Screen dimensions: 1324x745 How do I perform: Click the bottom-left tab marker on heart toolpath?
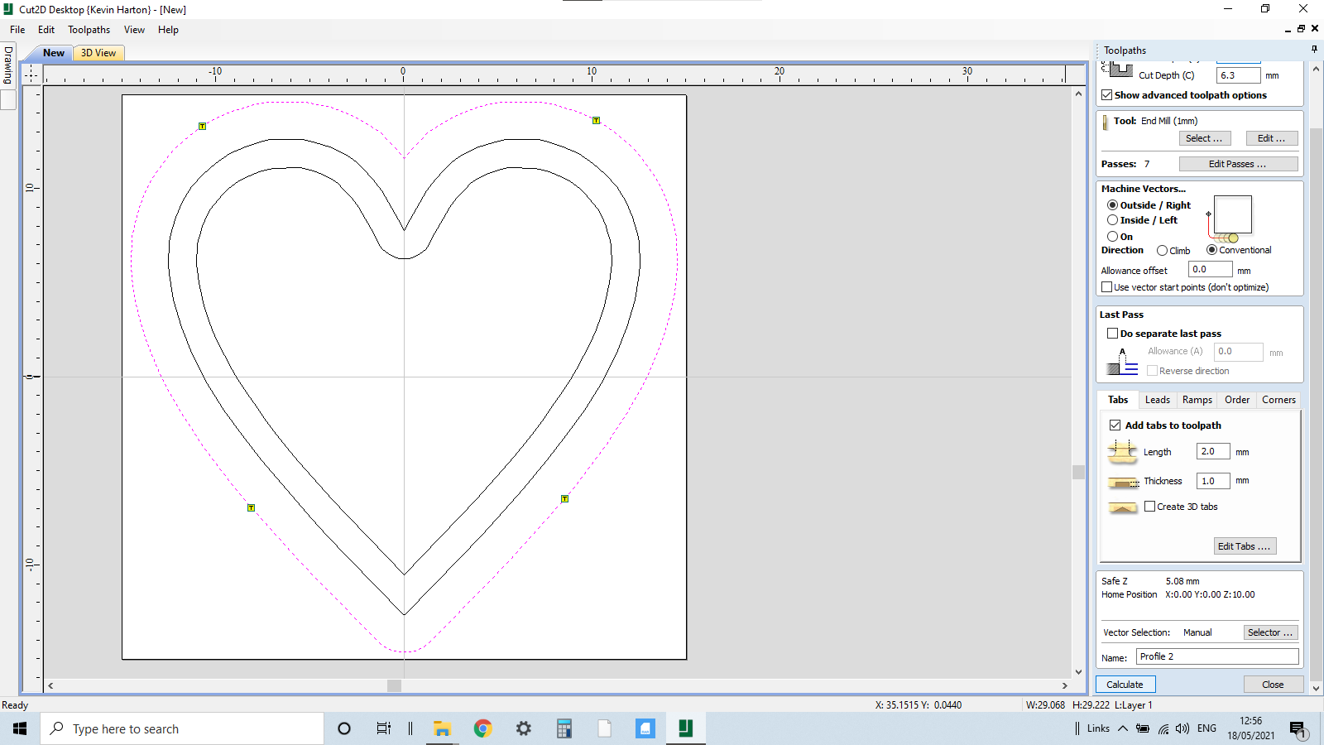(x=251, y=507)
